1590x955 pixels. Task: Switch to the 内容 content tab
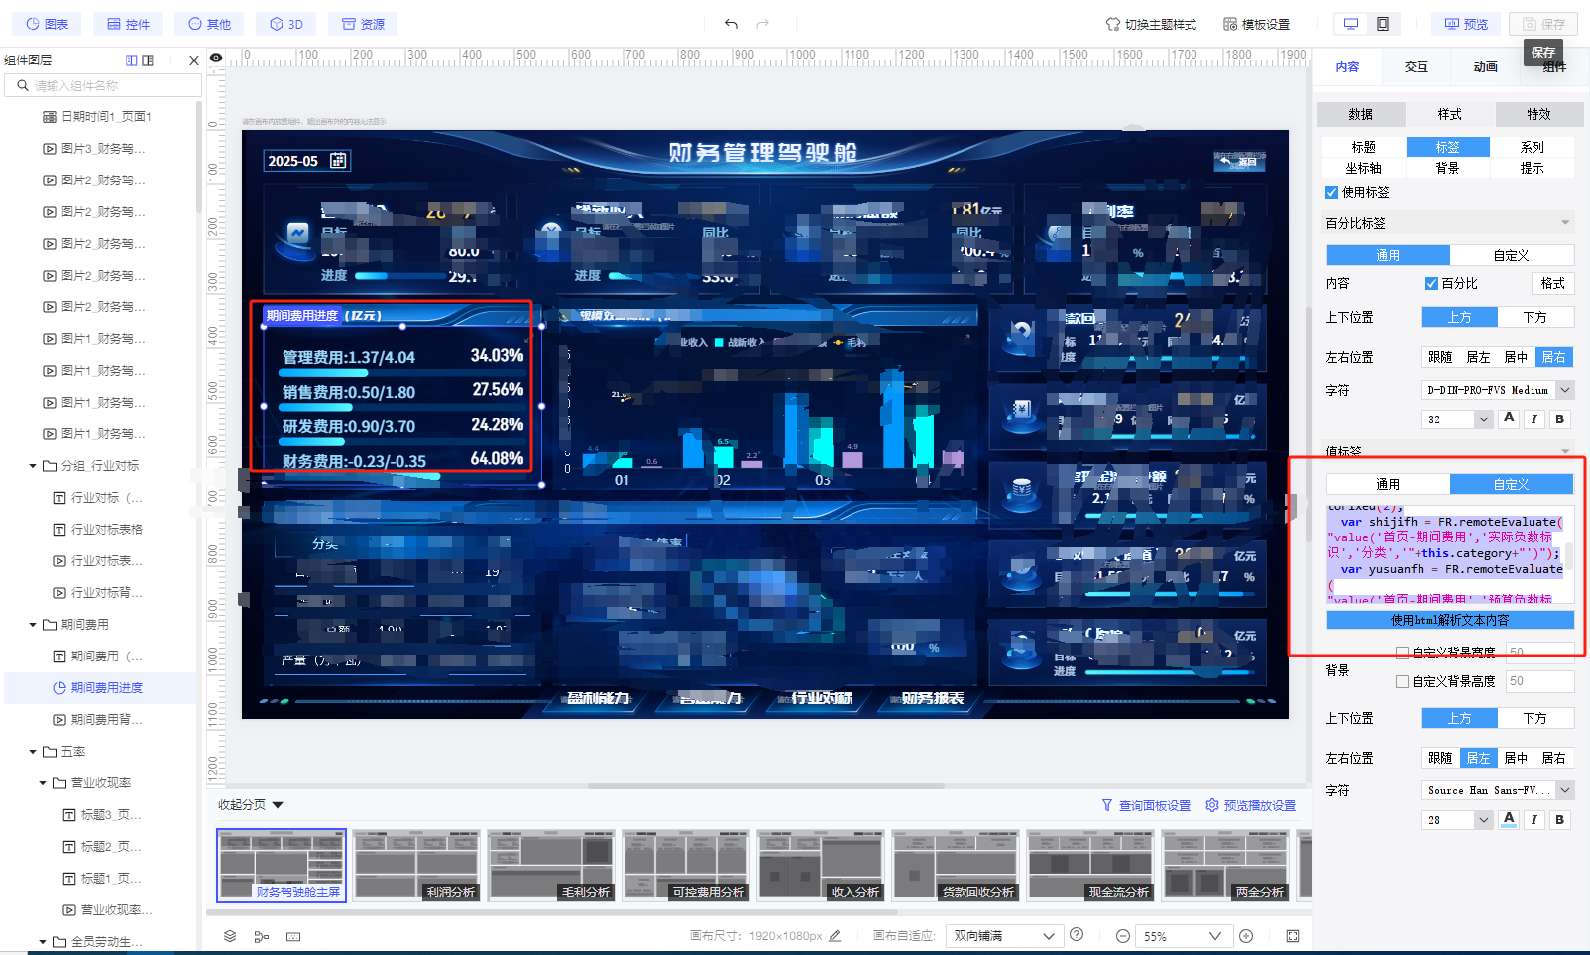(x=1347, y=67)
